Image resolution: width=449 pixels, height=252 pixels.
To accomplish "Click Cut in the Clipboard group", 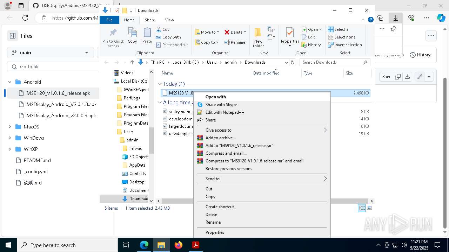I will [x=162, y=29].
